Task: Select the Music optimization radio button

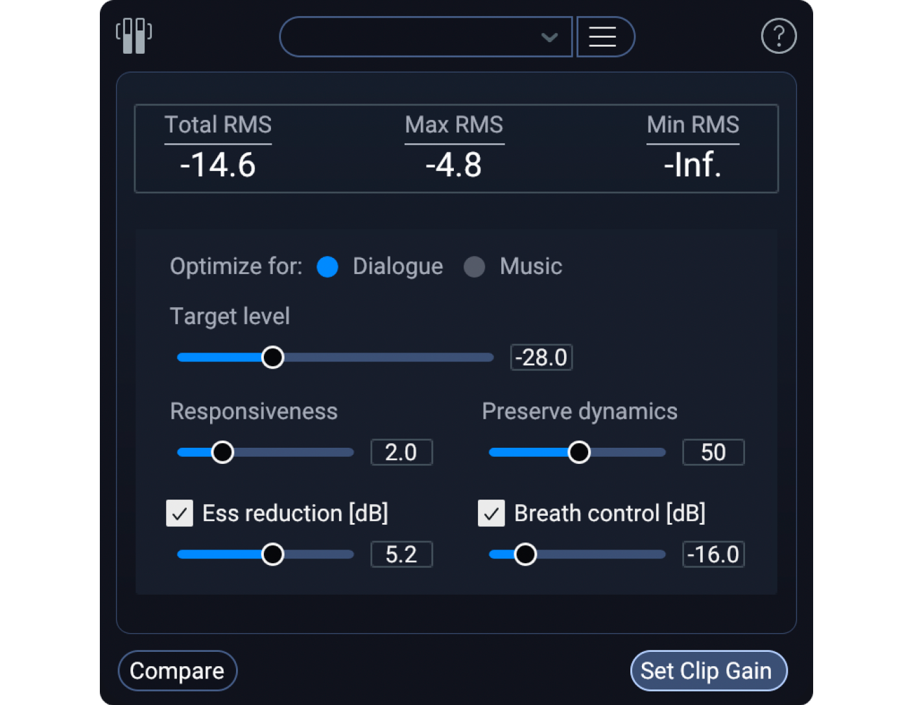Action: (475, 266)
